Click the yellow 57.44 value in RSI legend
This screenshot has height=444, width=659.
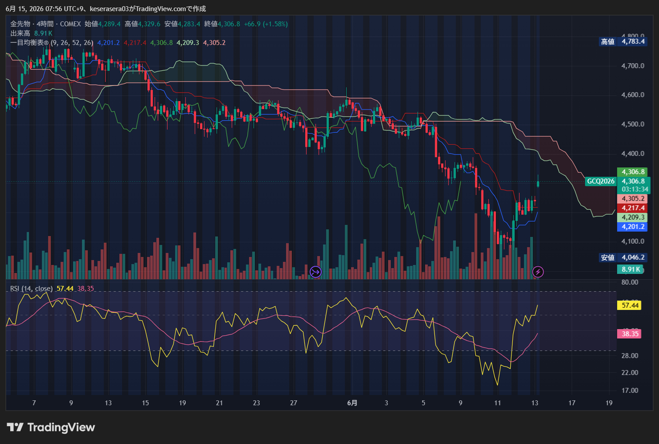click(x=65, y=289)
